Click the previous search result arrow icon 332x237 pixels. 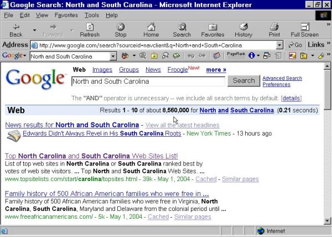pos(191,56)
